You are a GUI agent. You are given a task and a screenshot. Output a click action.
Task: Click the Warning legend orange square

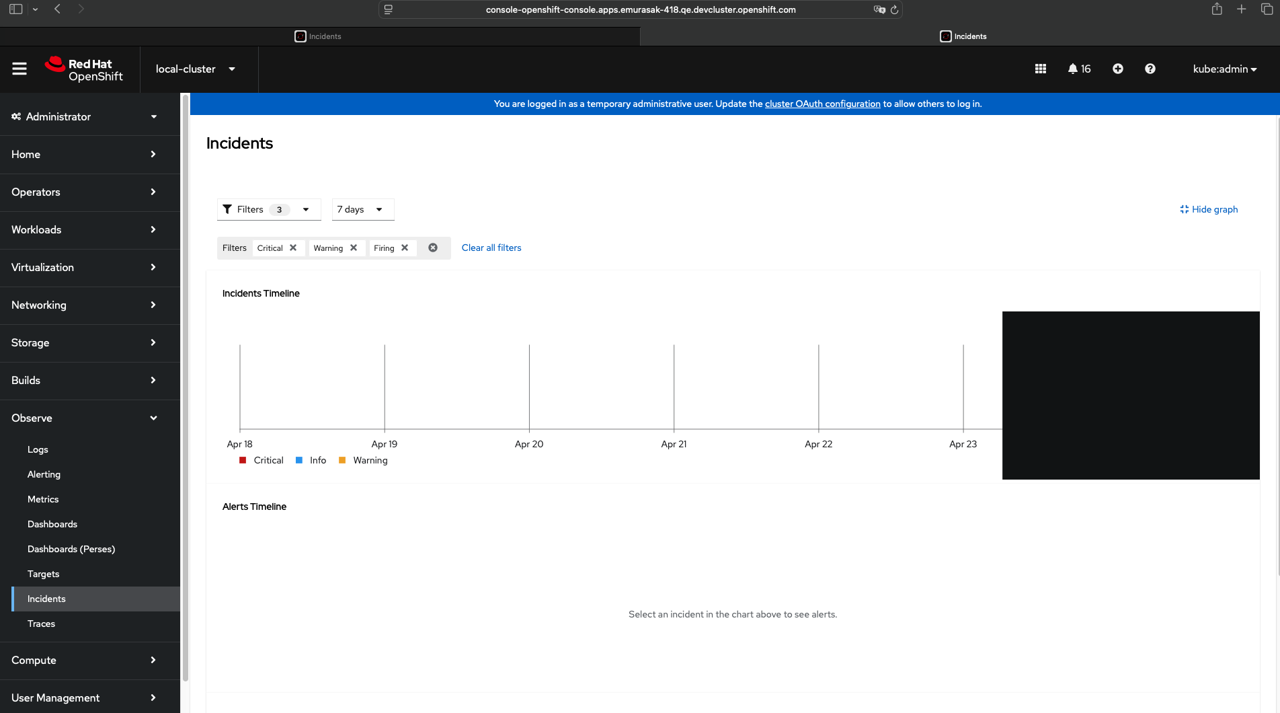[342, 460]
